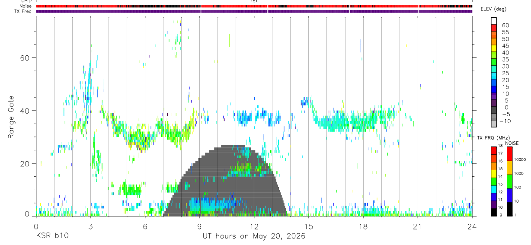The width and height of the screenshot is (531, 245).
Task: Pick the black bottom segment of TX FRQ colorbar
Action: (x=494, y=212)
